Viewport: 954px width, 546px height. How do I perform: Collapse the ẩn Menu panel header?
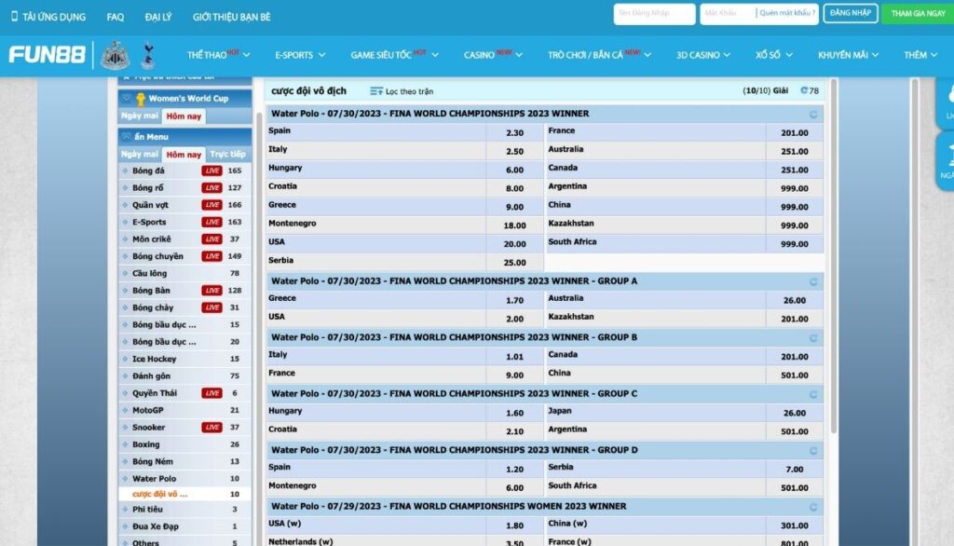185,137
